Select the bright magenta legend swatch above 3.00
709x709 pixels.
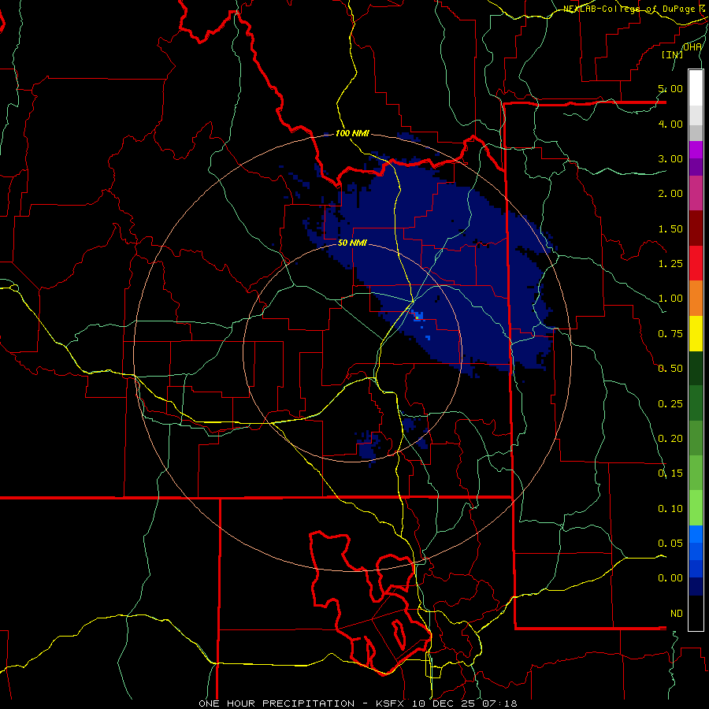696,150
